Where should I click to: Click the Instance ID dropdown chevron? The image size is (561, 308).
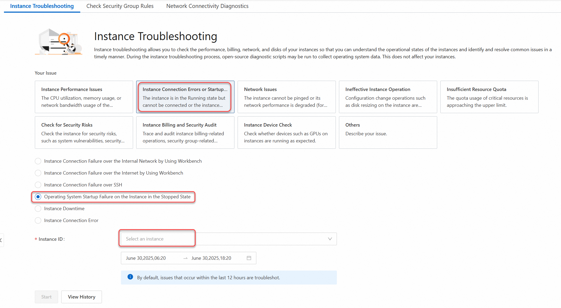[330, 239]
